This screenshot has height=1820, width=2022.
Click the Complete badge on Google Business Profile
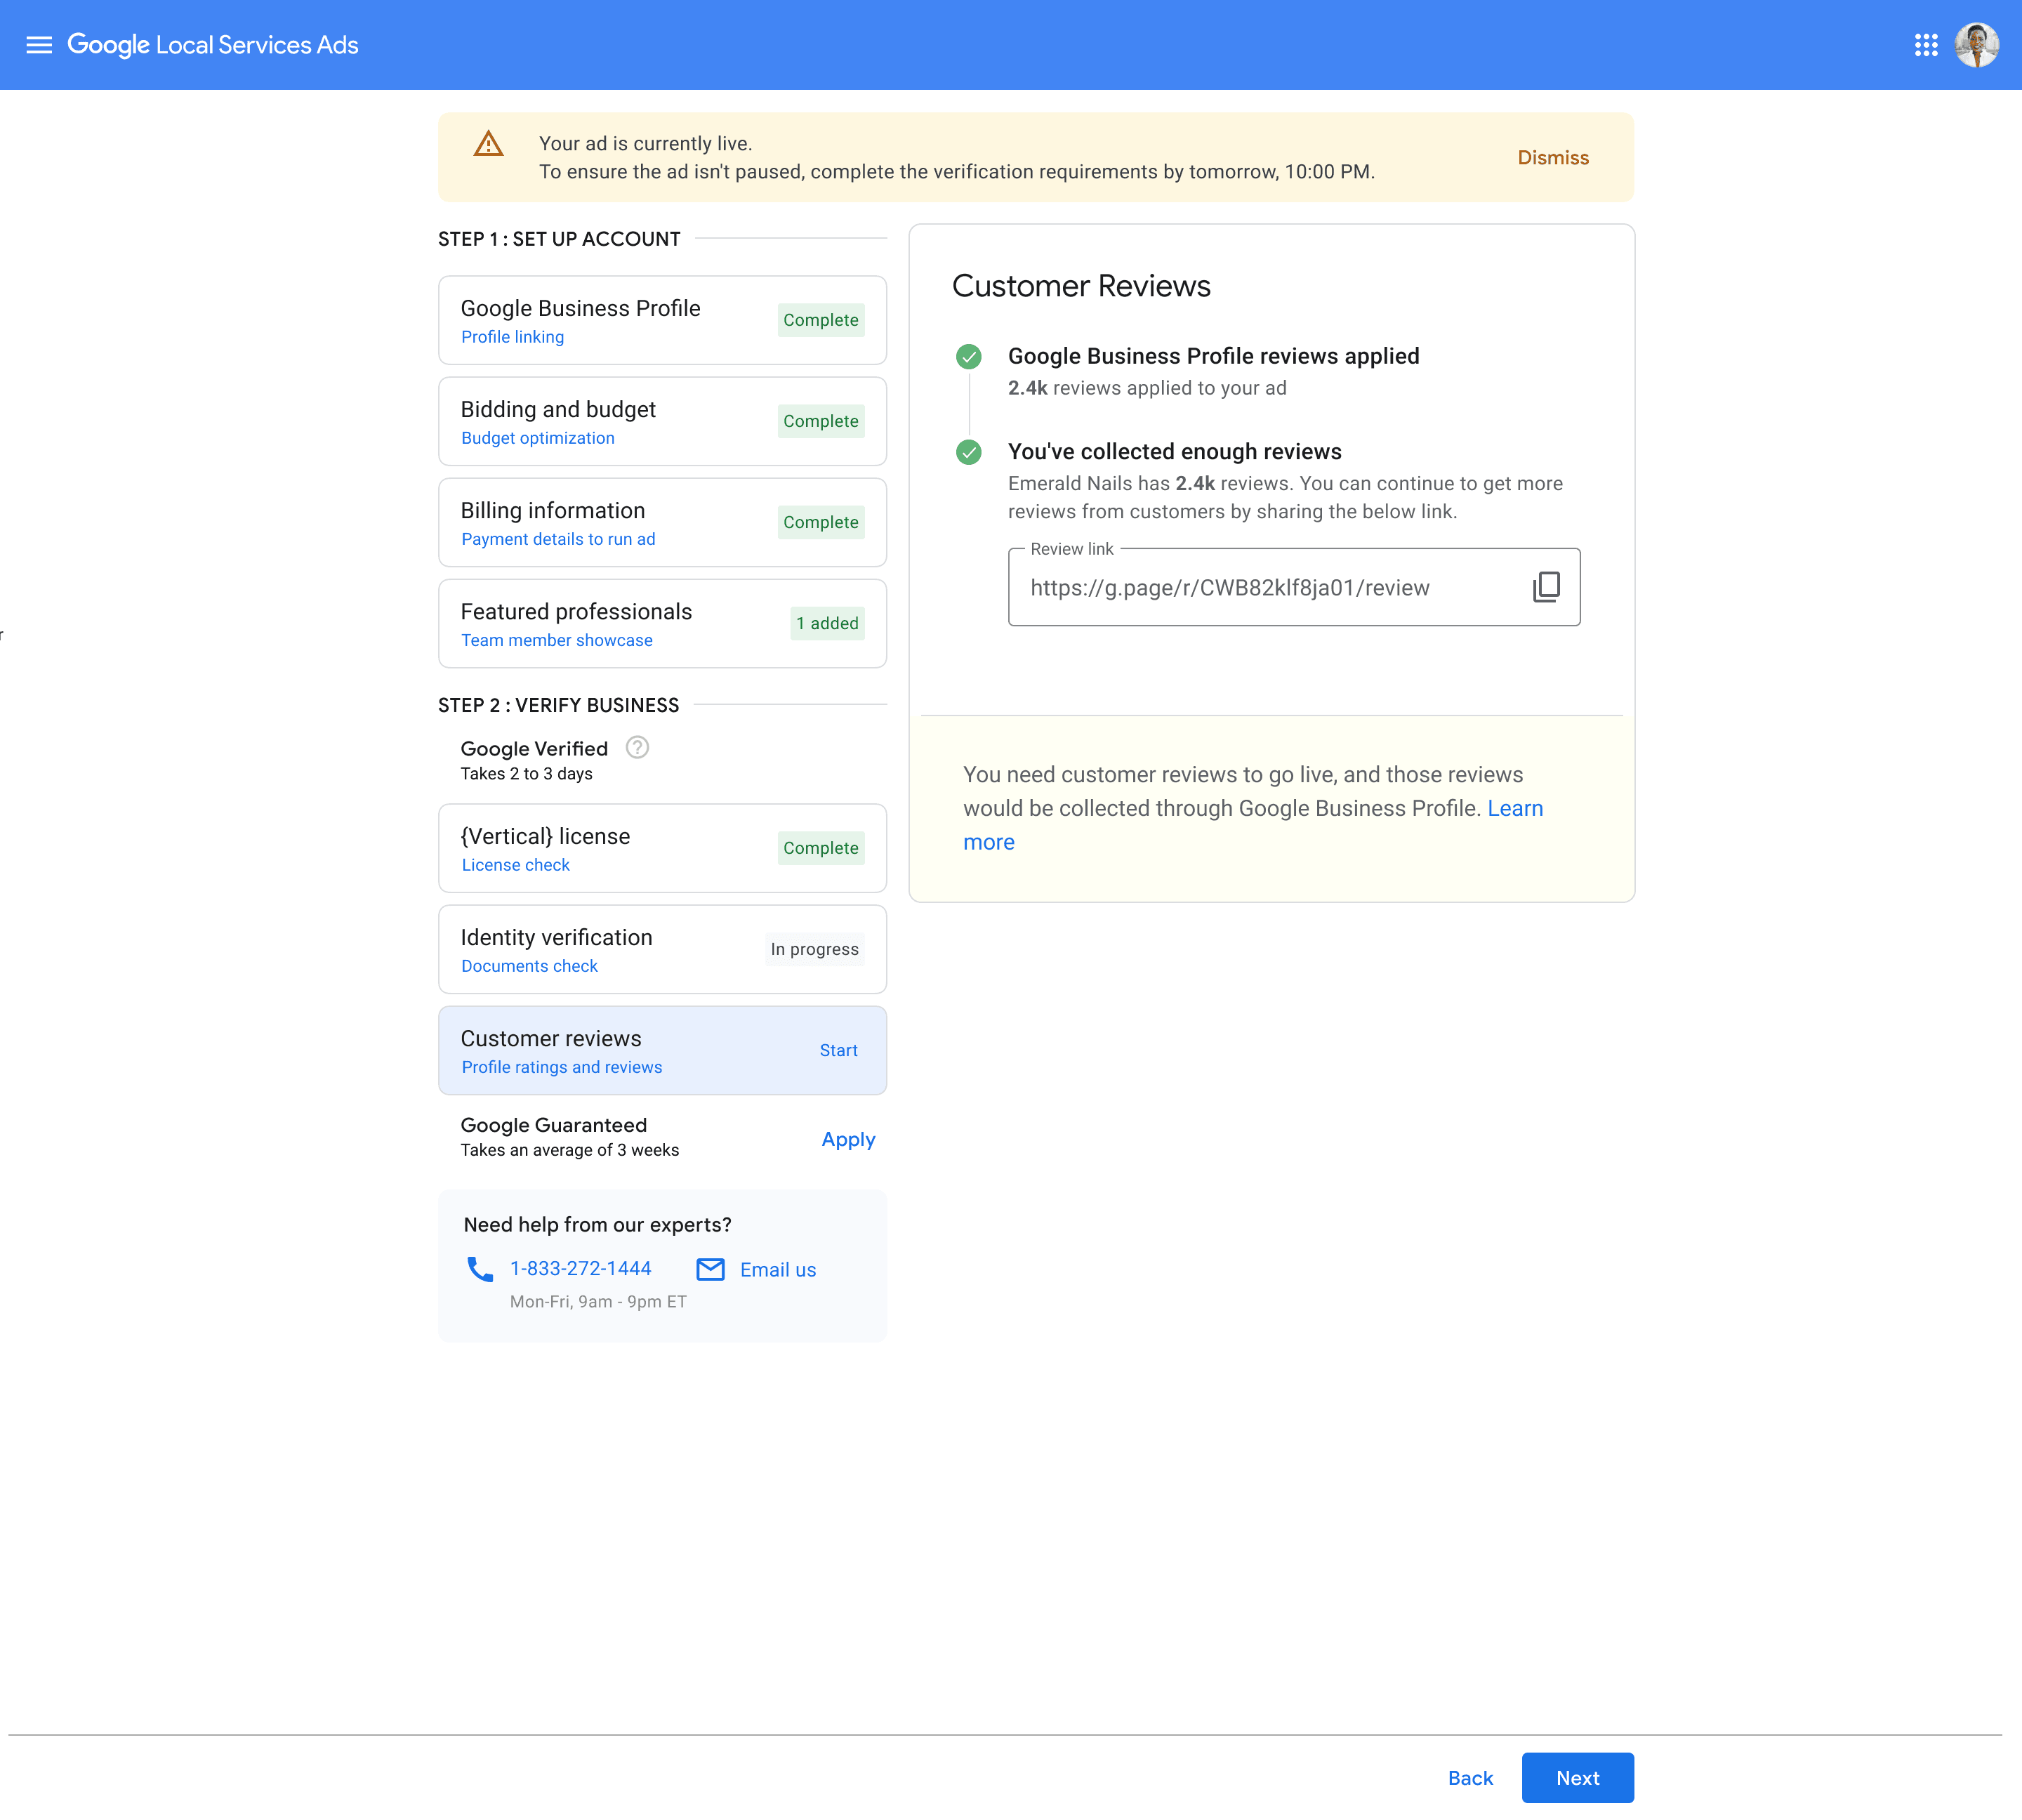(x=821, y=320)
